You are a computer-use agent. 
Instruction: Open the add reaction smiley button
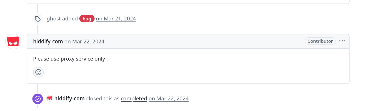point(38,72)
